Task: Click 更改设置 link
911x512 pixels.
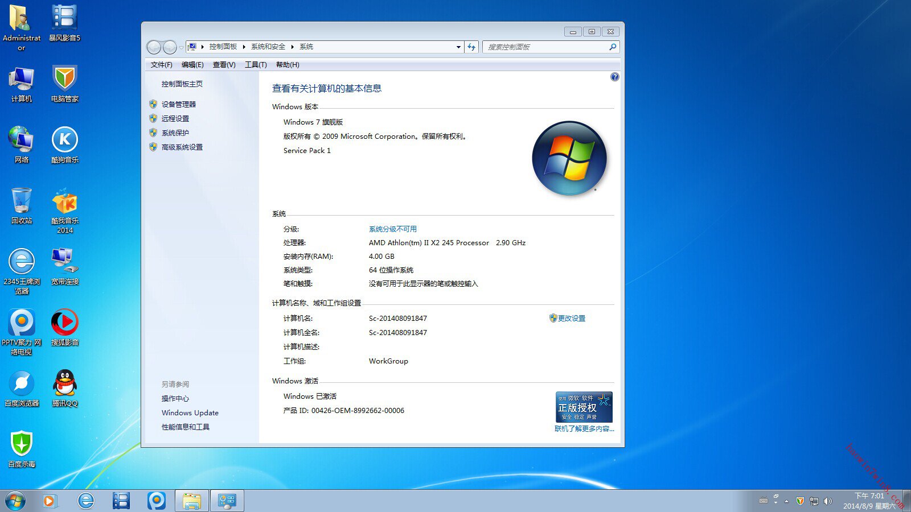Action: pos(571,318)
